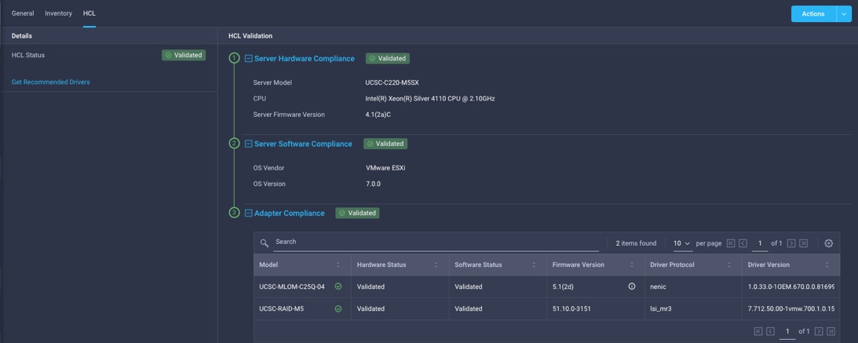The width and height of the screenshot is (858, 343).
Task: Go to next page in bottom pagination
Action: (819, 331)
